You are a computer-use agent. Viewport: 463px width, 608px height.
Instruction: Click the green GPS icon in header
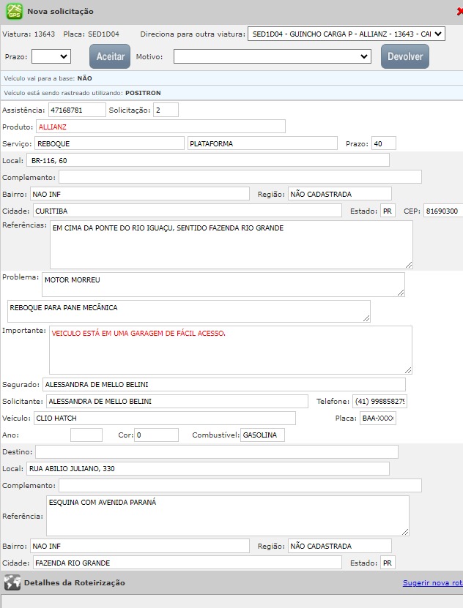pyautogui.click(x=15, y=12)
